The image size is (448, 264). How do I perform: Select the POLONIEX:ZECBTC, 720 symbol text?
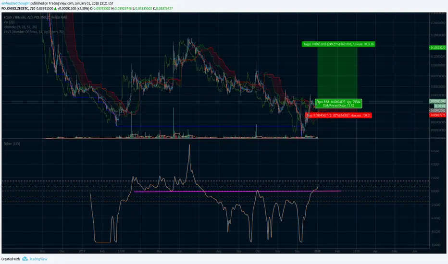click(x=18, y=9)
